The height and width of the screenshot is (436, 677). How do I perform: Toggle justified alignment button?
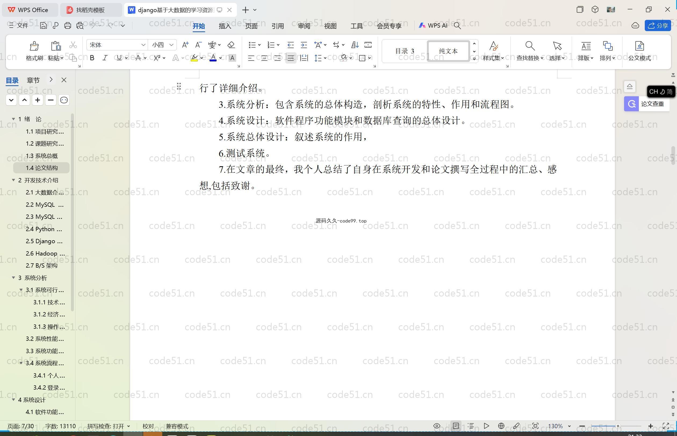[x=291, y=58]
